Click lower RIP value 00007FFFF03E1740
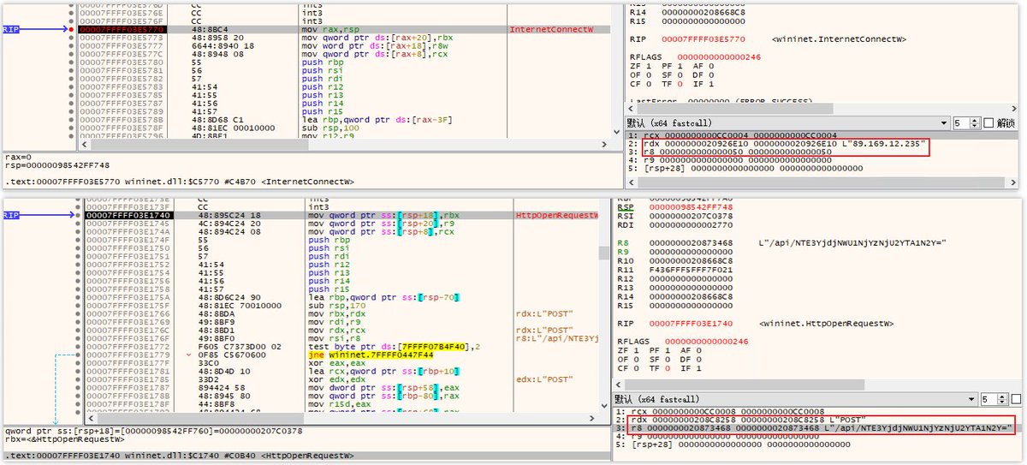Viewport: 1027px width, 465px height. (x=692, y=324)
